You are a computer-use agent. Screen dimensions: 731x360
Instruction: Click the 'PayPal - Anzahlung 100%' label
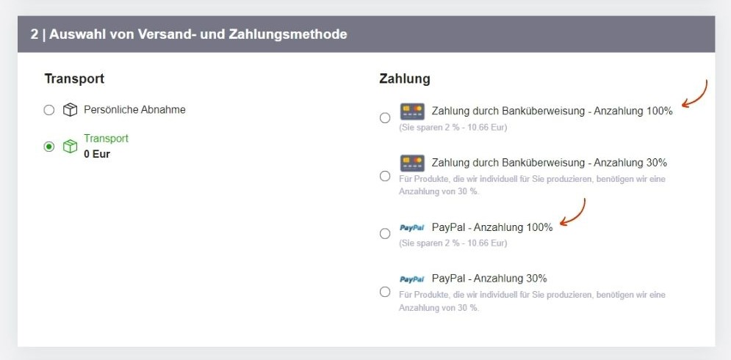(491, 227)
